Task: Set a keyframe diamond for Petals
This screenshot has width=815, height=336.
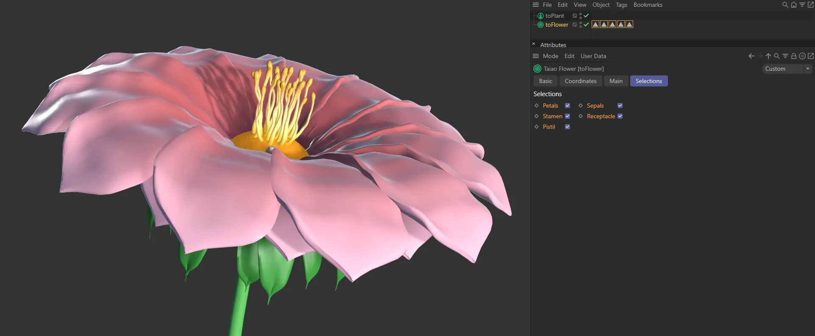Action: 537,106
